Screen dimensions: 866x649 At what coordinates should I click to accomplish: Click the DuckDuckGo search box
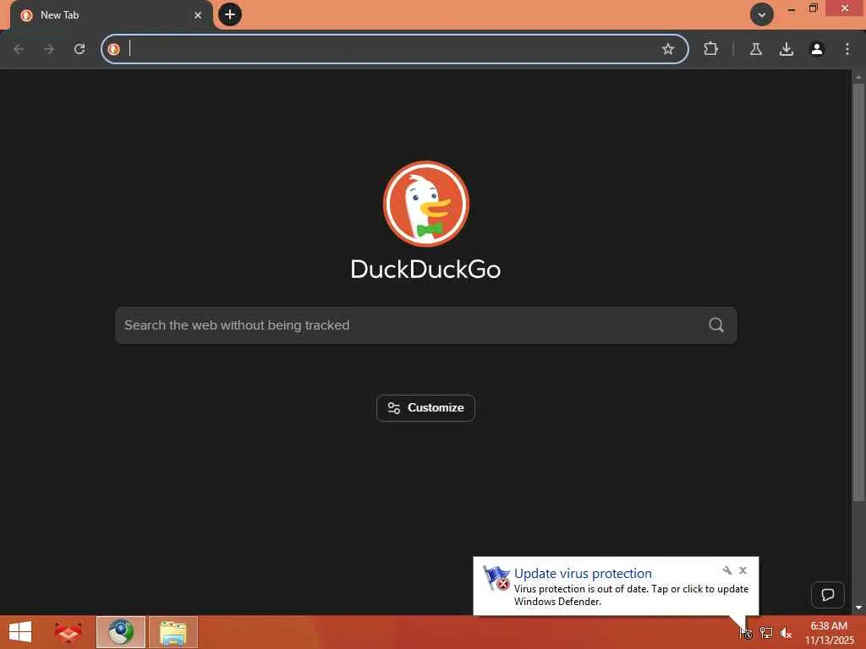pyautogui.click(x=426, y=325)
